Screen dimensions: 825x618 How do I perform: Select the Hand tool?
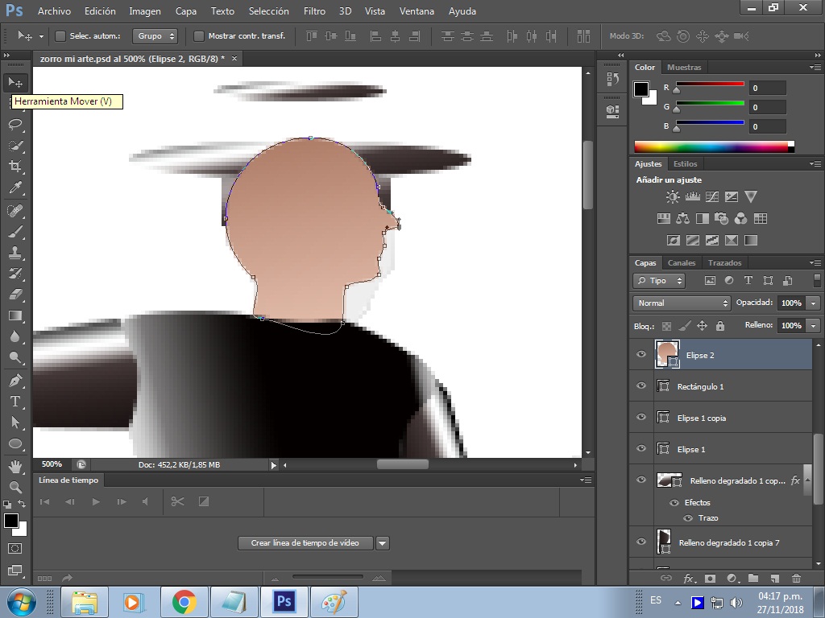[x=15, y=466]
